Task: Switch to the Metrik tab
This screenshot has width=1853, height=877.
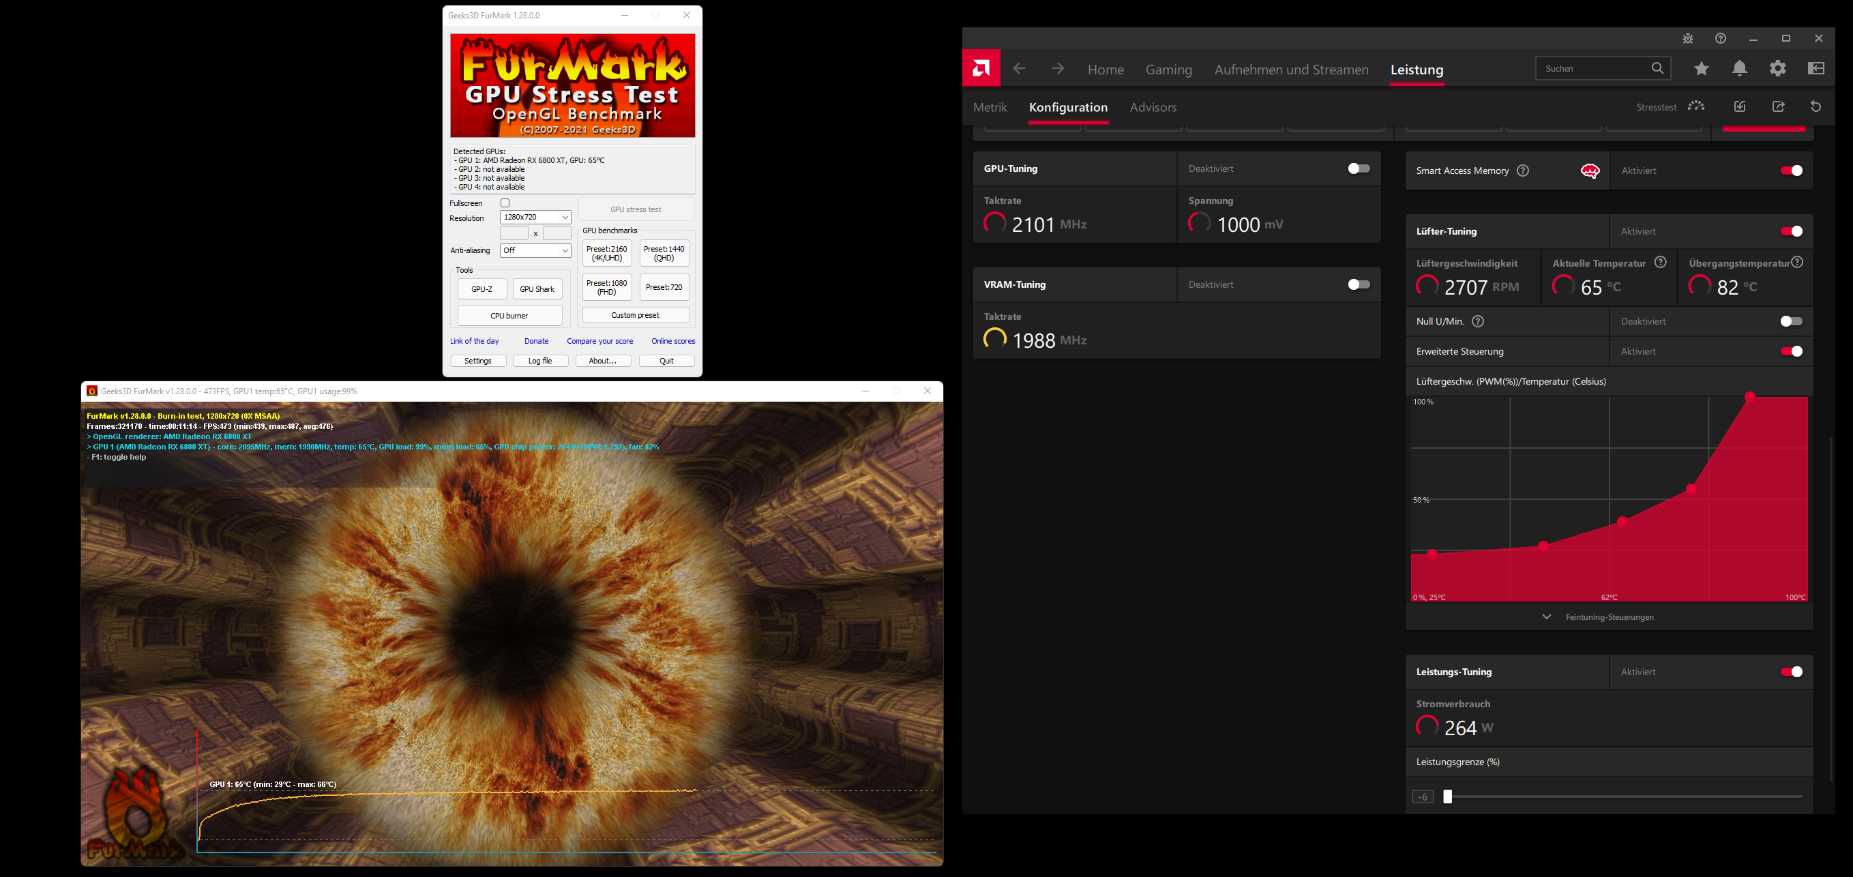Action: [990, 107]
